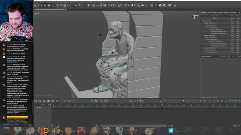Click the second circular arrow icon above timeline
Screen dimensions: 241x135
[69, 101]
